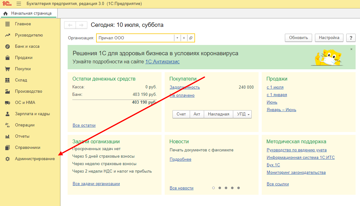Screen dimensions: 360x206
Task: Open Руководство по ведению учета link
Action: [x=297, y=150]
